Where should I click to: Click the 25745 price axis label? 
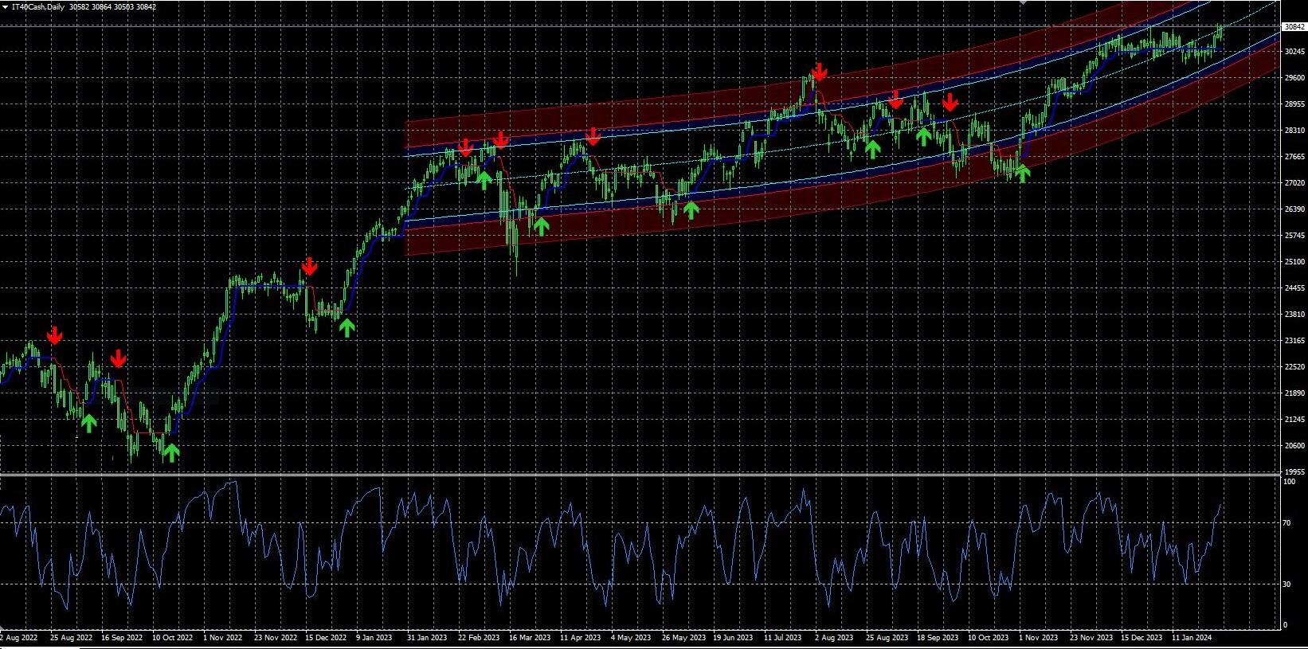pyautogui.click(x=1294, y=236)
